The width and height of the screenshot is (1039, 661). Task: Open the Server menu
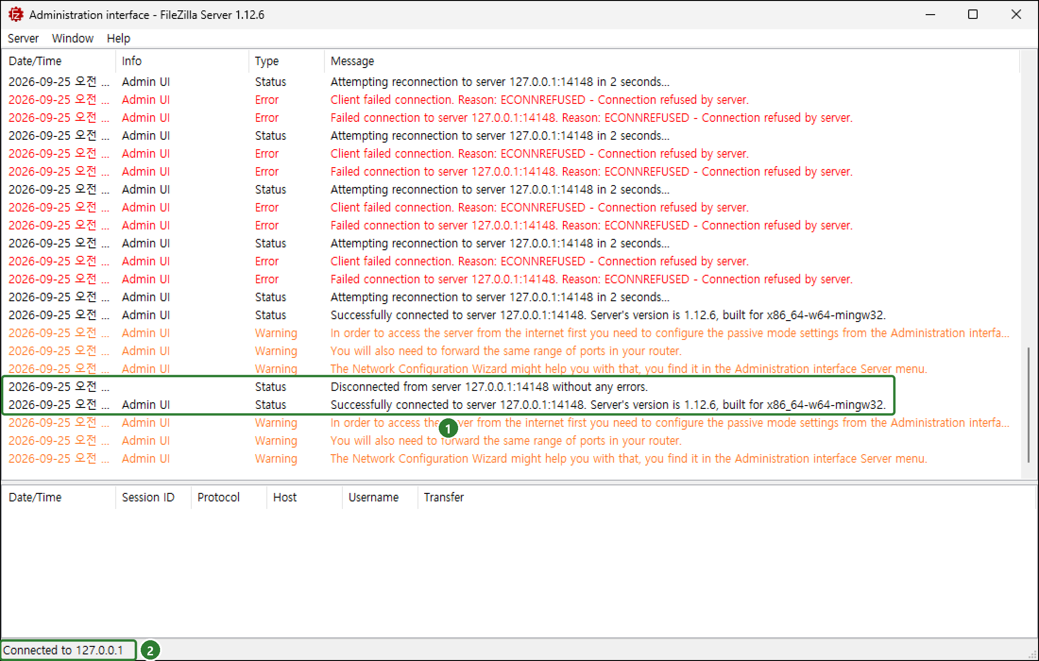[x=23, y=38]
